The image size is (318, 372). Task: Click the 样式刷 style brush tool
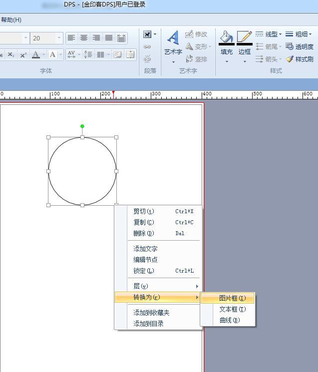[300, 59]
